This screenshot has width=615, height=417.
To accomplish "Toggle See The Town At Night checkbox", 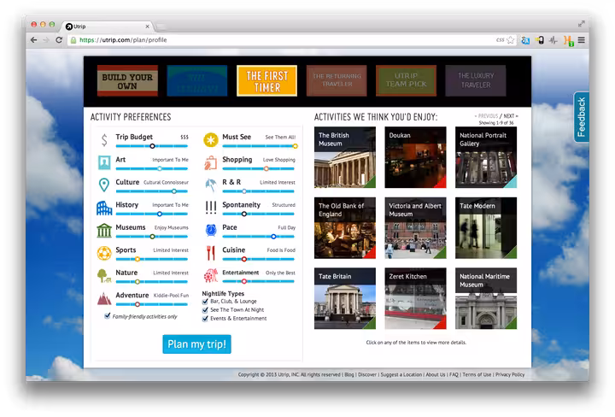I will coord(205,310).
